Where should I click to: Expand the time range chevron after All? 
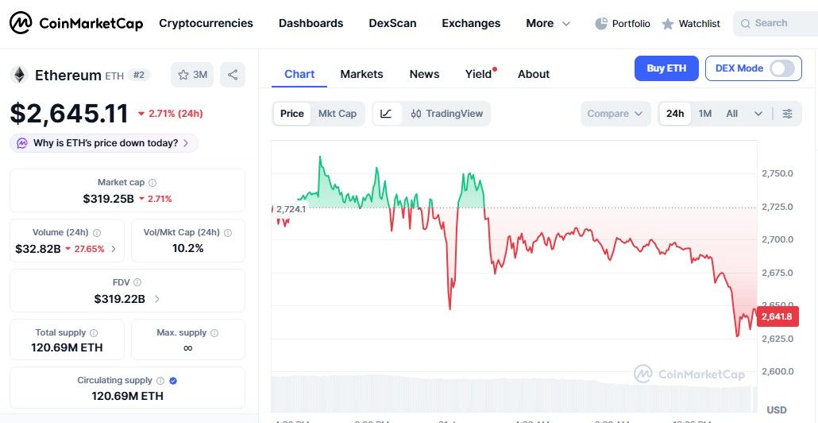click(758, 114)
